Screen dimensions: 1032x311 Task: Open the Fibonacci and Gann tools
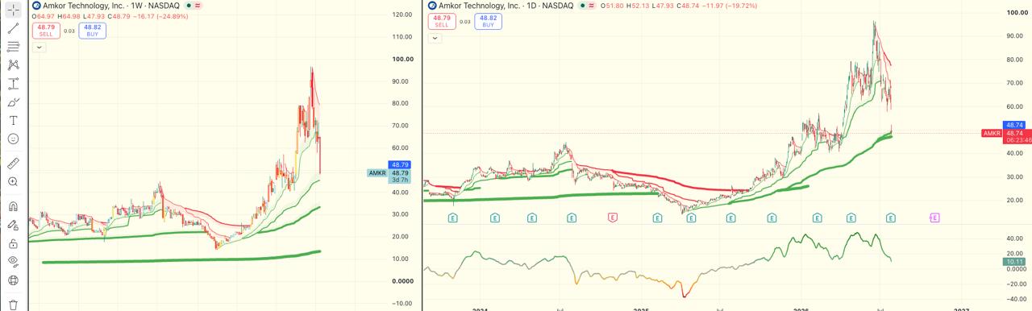(13, 47)
